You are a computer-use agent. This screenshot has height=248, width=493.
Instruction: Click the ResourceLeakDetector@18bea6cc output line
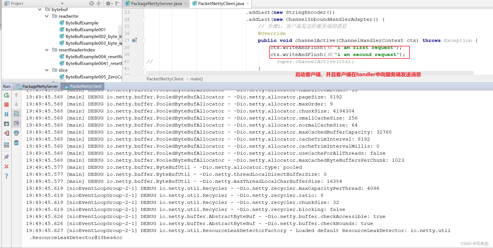[76, 238]
